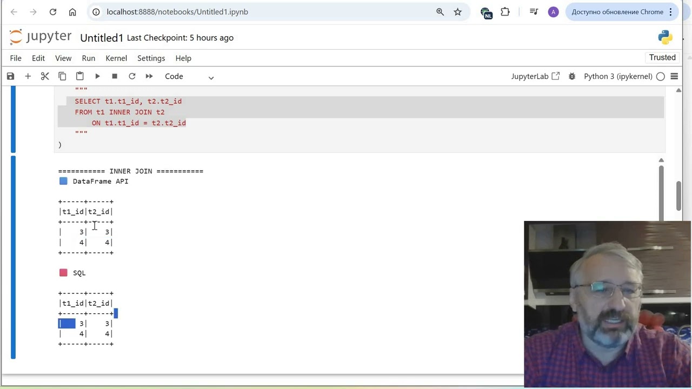This screenshot has width=692, height=389.
Task: Switch kernel via Python 3 (ipykernel)
Action: click(x=618, y=76)
